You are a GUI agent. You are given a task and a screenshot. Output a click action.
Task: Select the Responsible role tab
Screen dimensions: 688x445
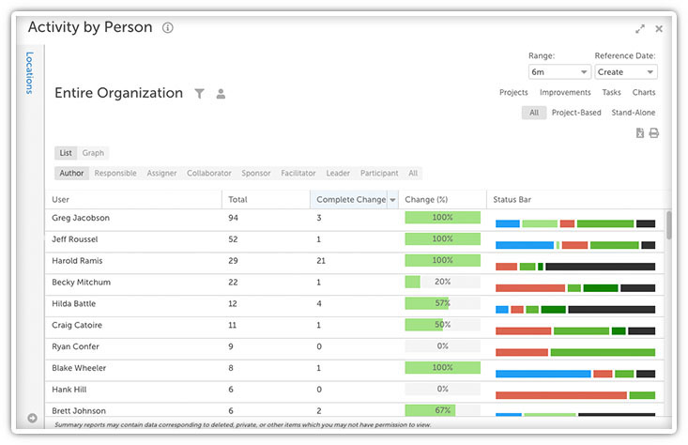pyautogui.click(x=115, y=174)
